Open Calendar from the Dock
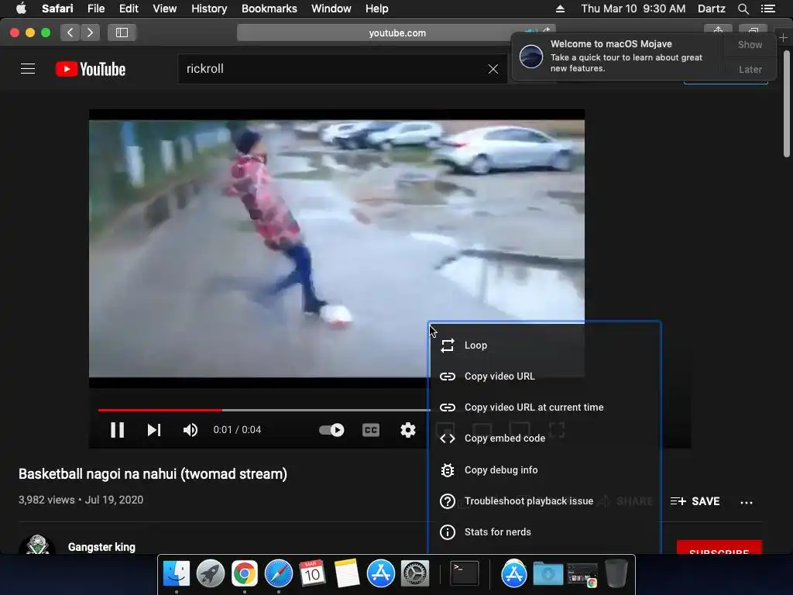The width and height of the screenshot is (793, 595). click(311, 574)
